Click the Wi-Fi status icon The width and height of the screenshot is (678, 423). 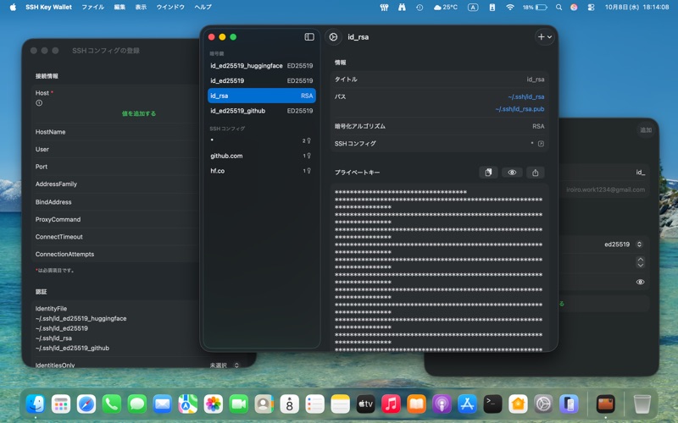(510, 8)
